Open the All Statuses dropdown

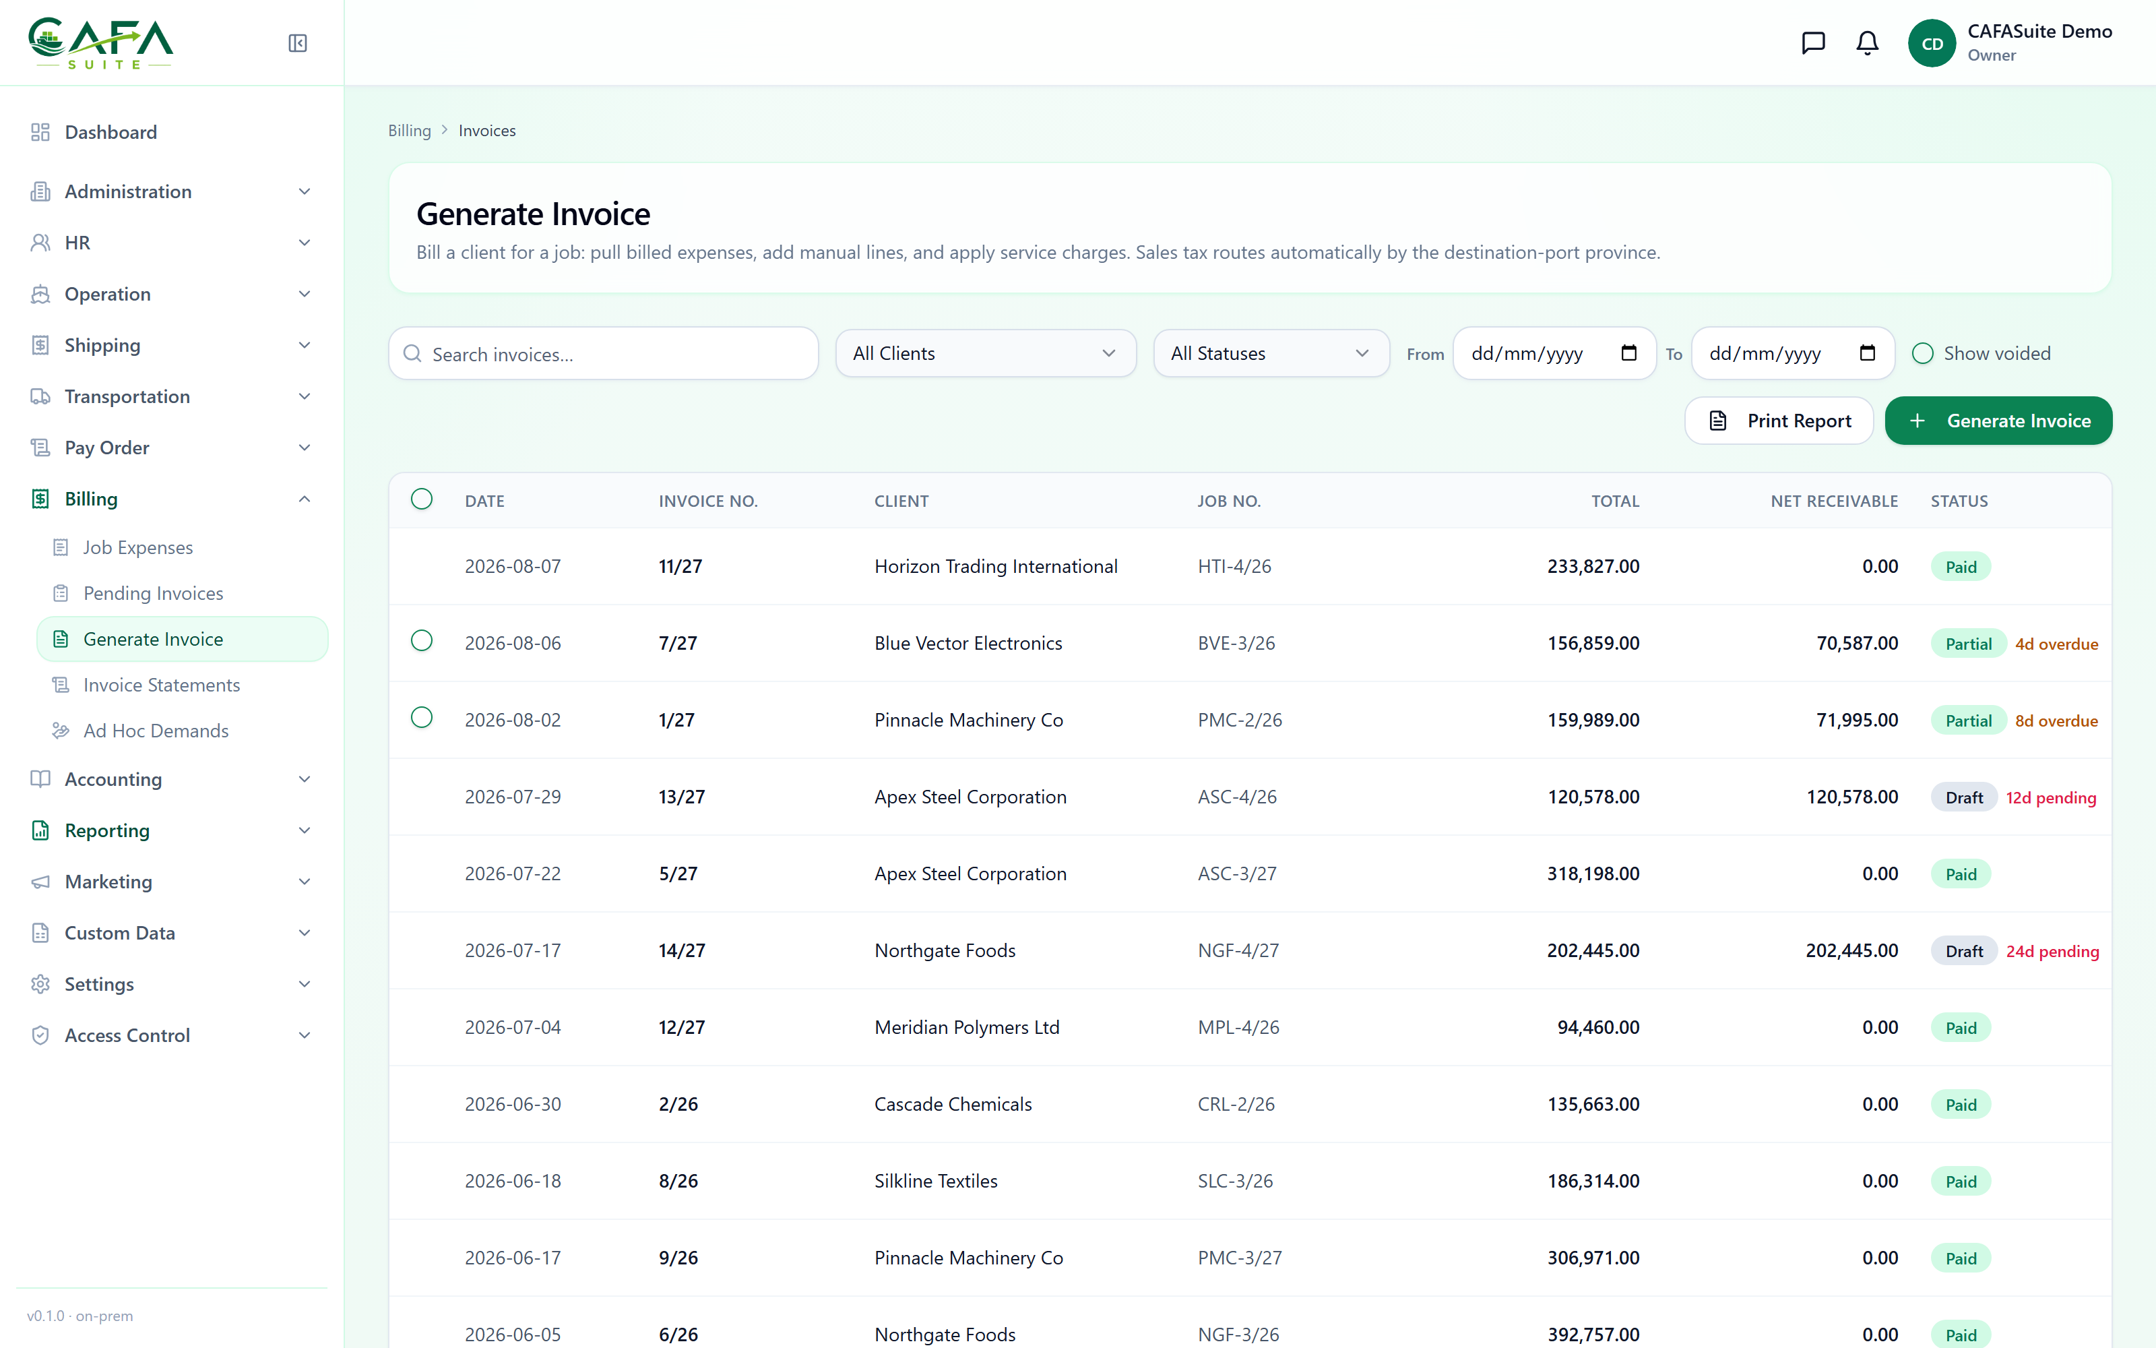pos(1271,353)
